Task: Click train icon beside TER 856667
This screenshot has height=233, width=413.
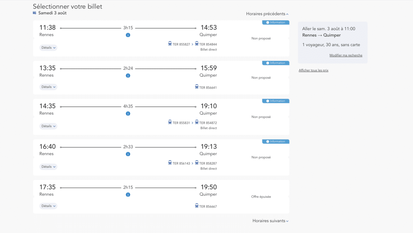Action: [197, 206]
